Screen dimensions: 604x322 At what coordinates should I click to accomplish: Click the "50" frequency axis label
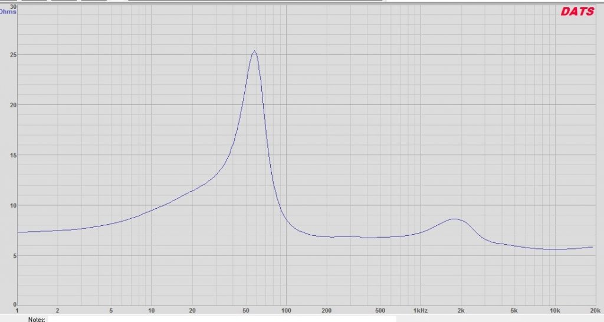pyautogui.click(x=246, y=310)
